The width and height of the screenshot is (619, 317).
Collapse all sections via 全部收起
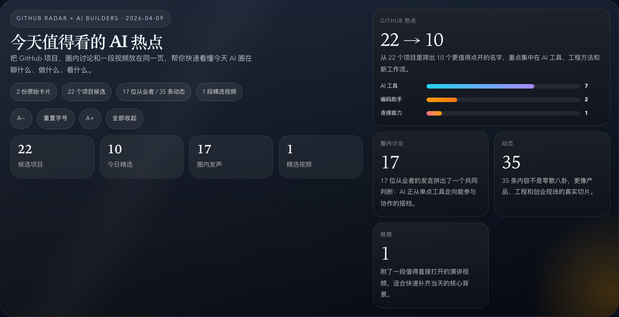tap(124, 119)
